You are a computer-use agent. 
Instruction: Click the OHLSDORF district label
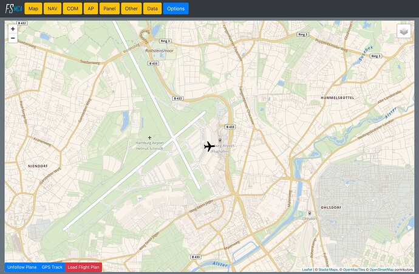pyautogui.click(x=331, y=207)
